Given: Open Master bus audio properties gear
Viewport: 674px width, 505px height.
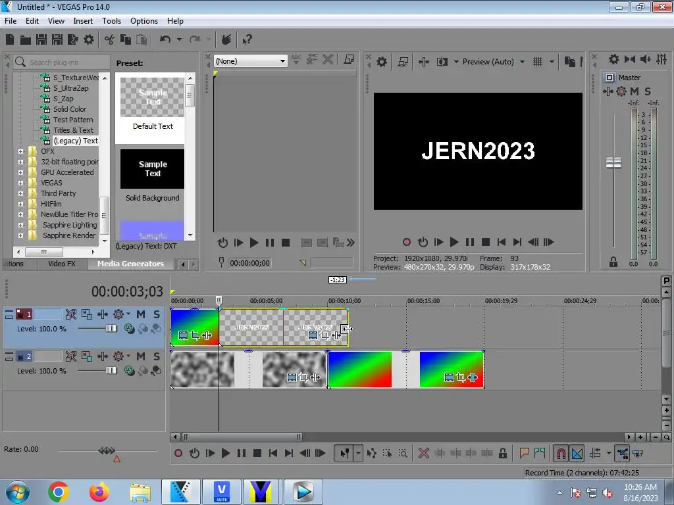Looking at the screenshot, I should (x=614, y=59).
